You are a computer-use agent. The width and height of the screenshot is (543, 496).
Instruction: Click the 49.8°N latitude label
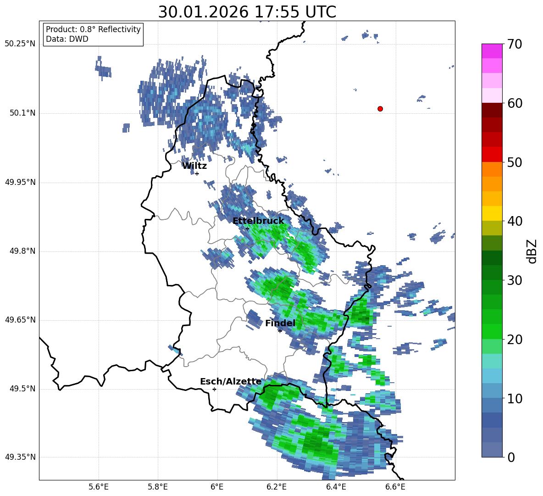[22, 251]
